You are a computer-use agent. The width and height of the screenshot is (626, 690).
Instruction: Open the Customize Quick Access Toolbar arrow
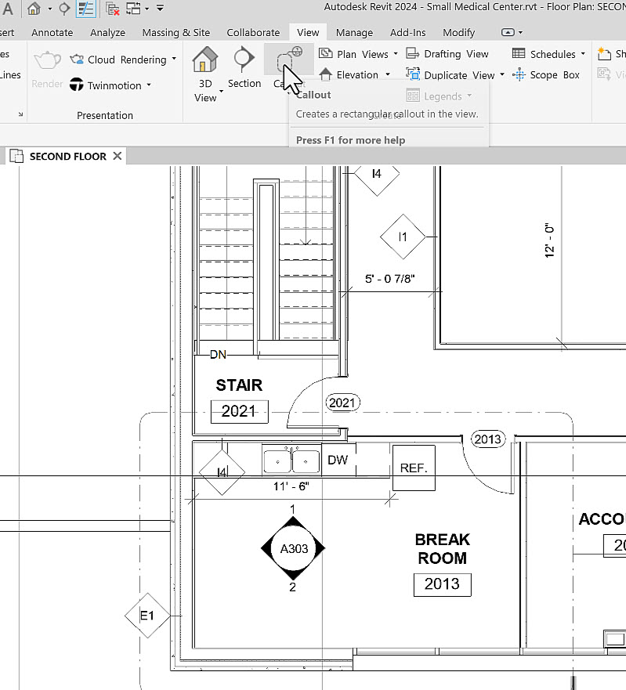(161, 8)
